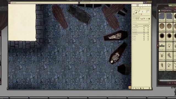Toggle lock on the highlighted layer
176x99 pixels.
[x=148, y=33]
